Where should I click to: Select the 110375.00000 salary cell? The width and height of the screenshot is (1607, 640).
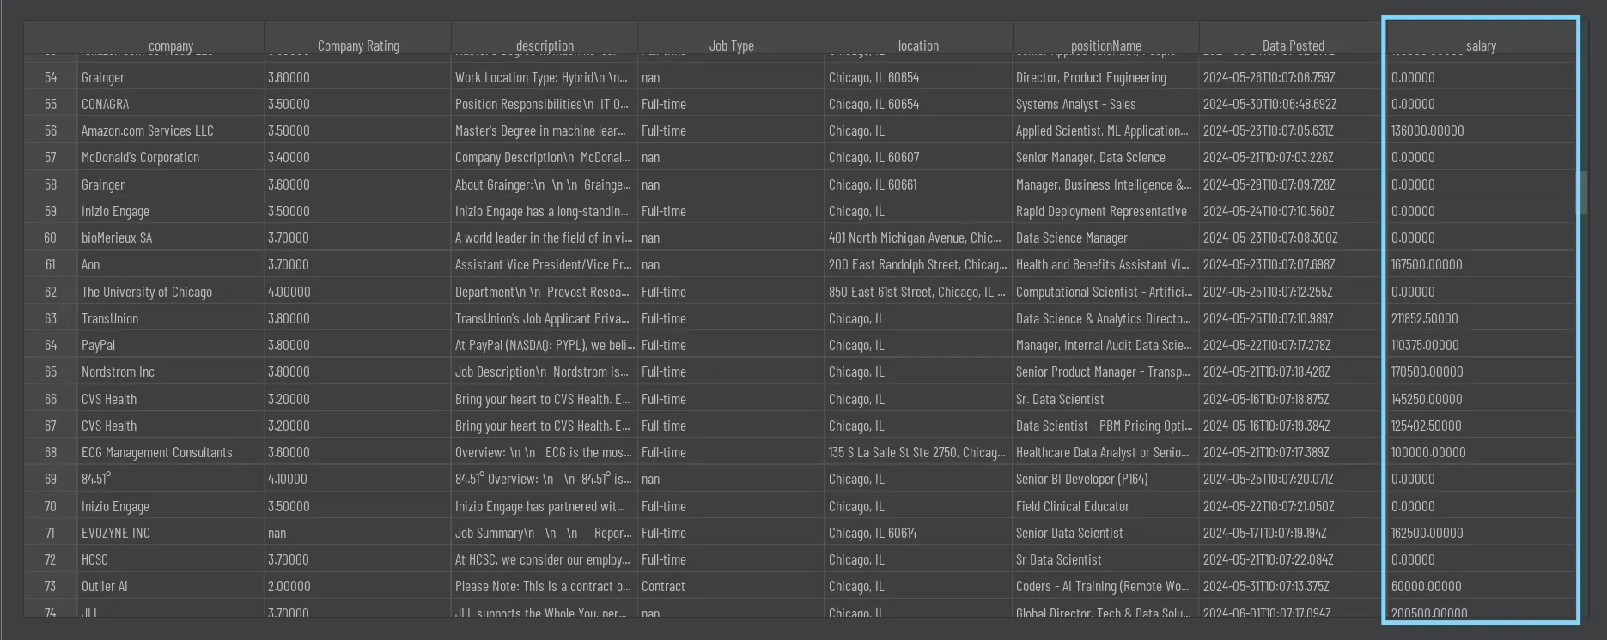pyautogui.click(x=1481, y=345)
